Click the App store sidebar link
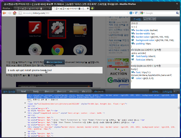This screenshot has height=138, width=181. pos(119,40)
